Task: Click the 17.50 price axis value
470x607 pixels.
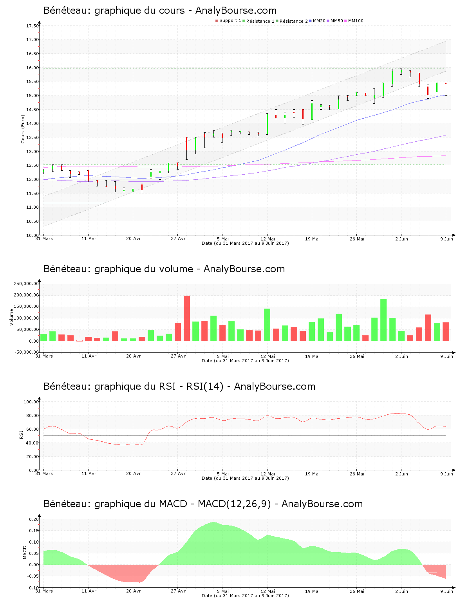Action: tap(33, 26)
